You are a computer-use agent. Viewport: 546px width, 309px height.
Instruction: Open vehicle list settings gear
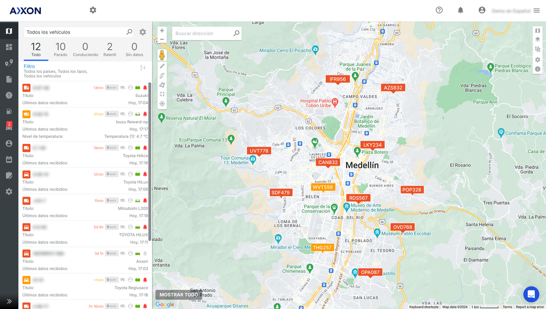[143, 32]
